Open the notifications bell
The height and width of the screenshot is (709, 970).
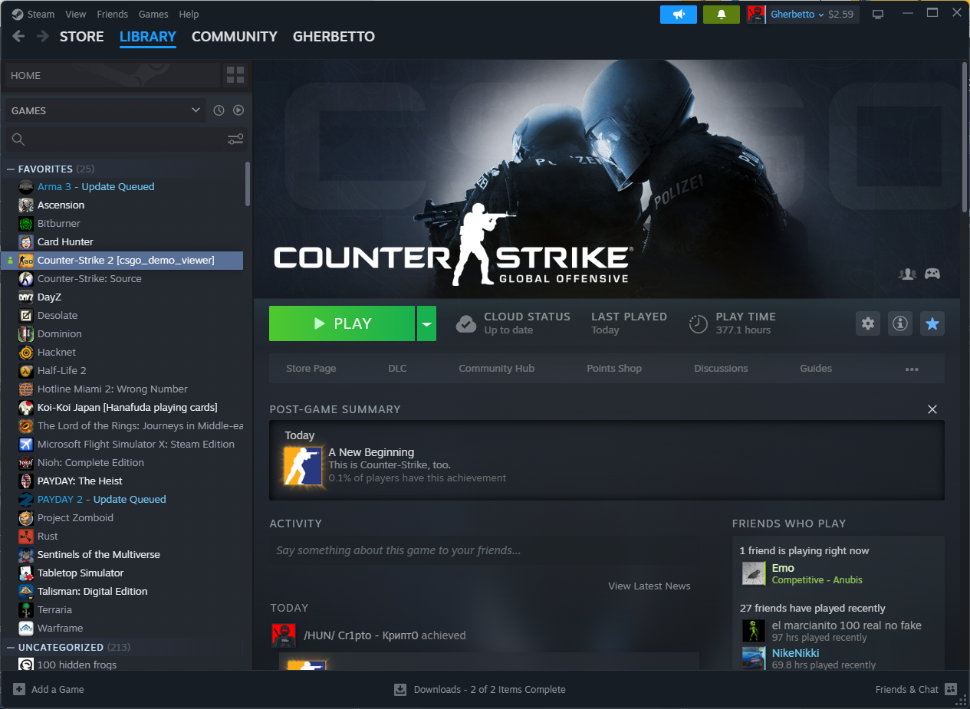coord(722,15)
